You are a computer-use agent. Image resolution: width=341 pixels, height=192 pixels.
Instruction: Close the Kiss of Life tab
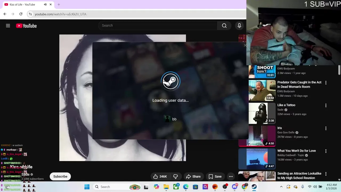click(x=51, y=5)
